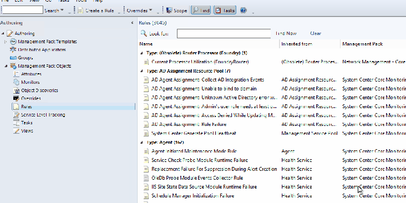Collapse the Obsolete Router Processor group
This screenshot has width=406, height=203.
tap(141, 53)
